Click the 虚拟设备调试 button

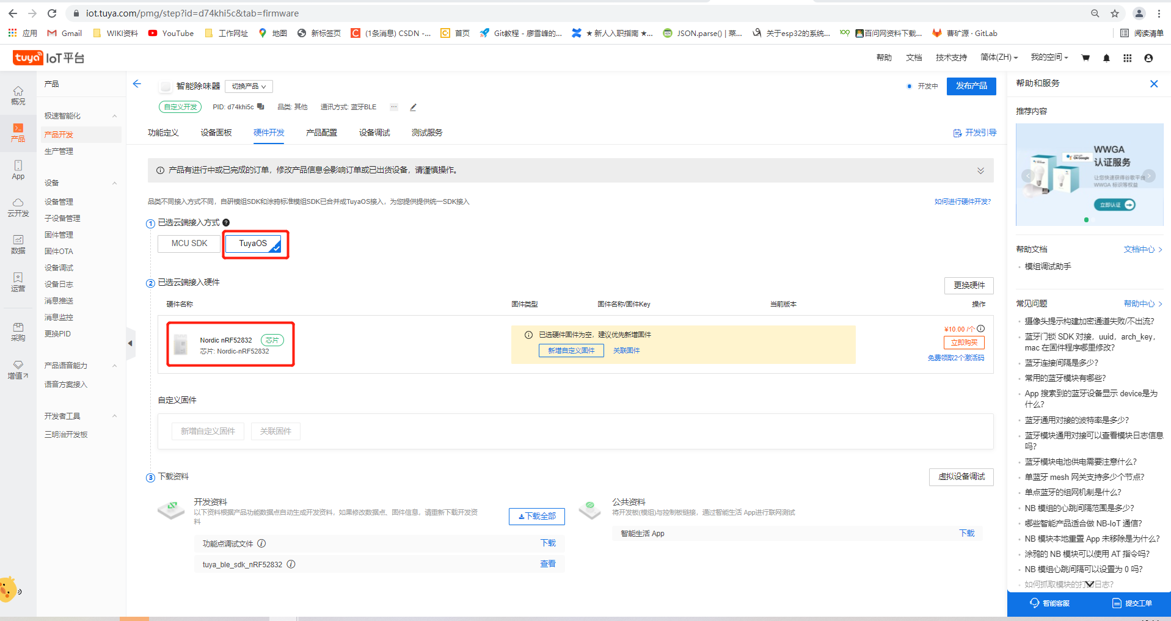pos(961,477)
